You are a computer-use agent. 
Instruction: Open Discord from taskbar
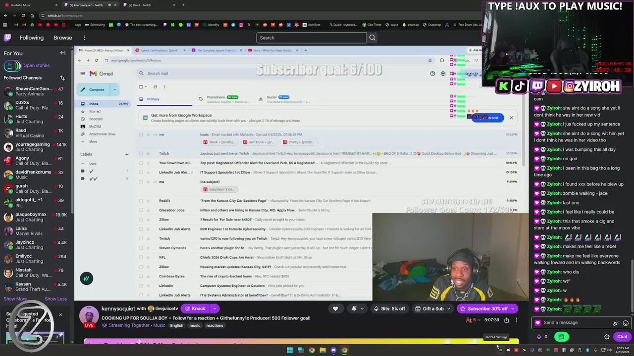[x=333, y=350]
